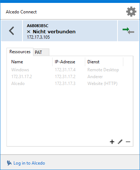Select the Alcedo resource row
This screenshot has width=140, height=170.
tap(70, 84)
